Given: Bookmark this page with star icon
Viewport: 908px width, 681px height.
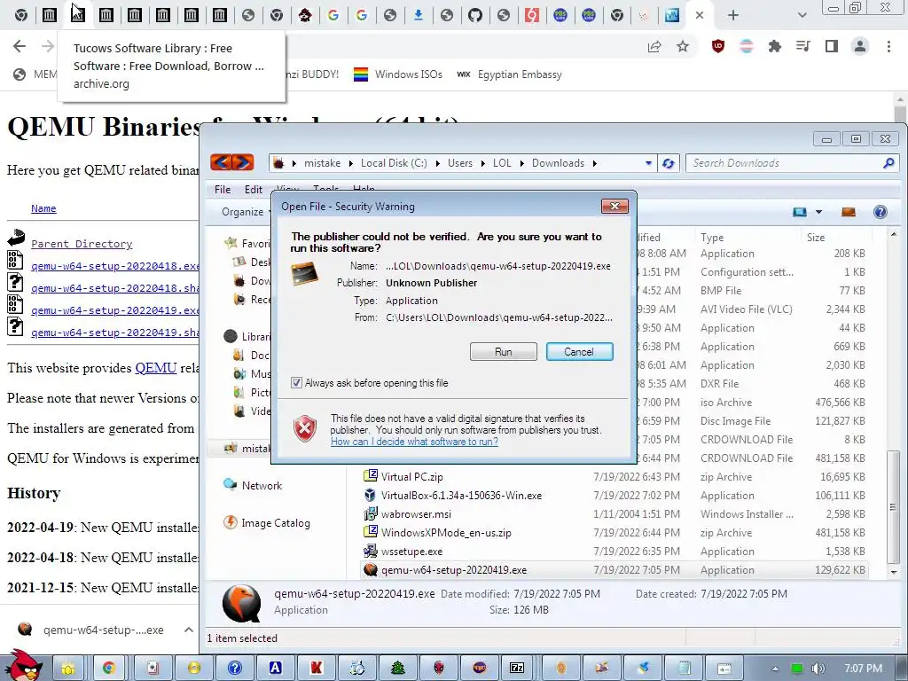Looking at the screenshot, I should (x=683, y=46).
